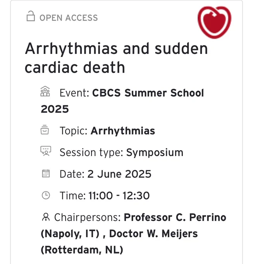253x264 pixels.
Task: Open the CBCS Summer School 2025 event
Action: point(122,101)
